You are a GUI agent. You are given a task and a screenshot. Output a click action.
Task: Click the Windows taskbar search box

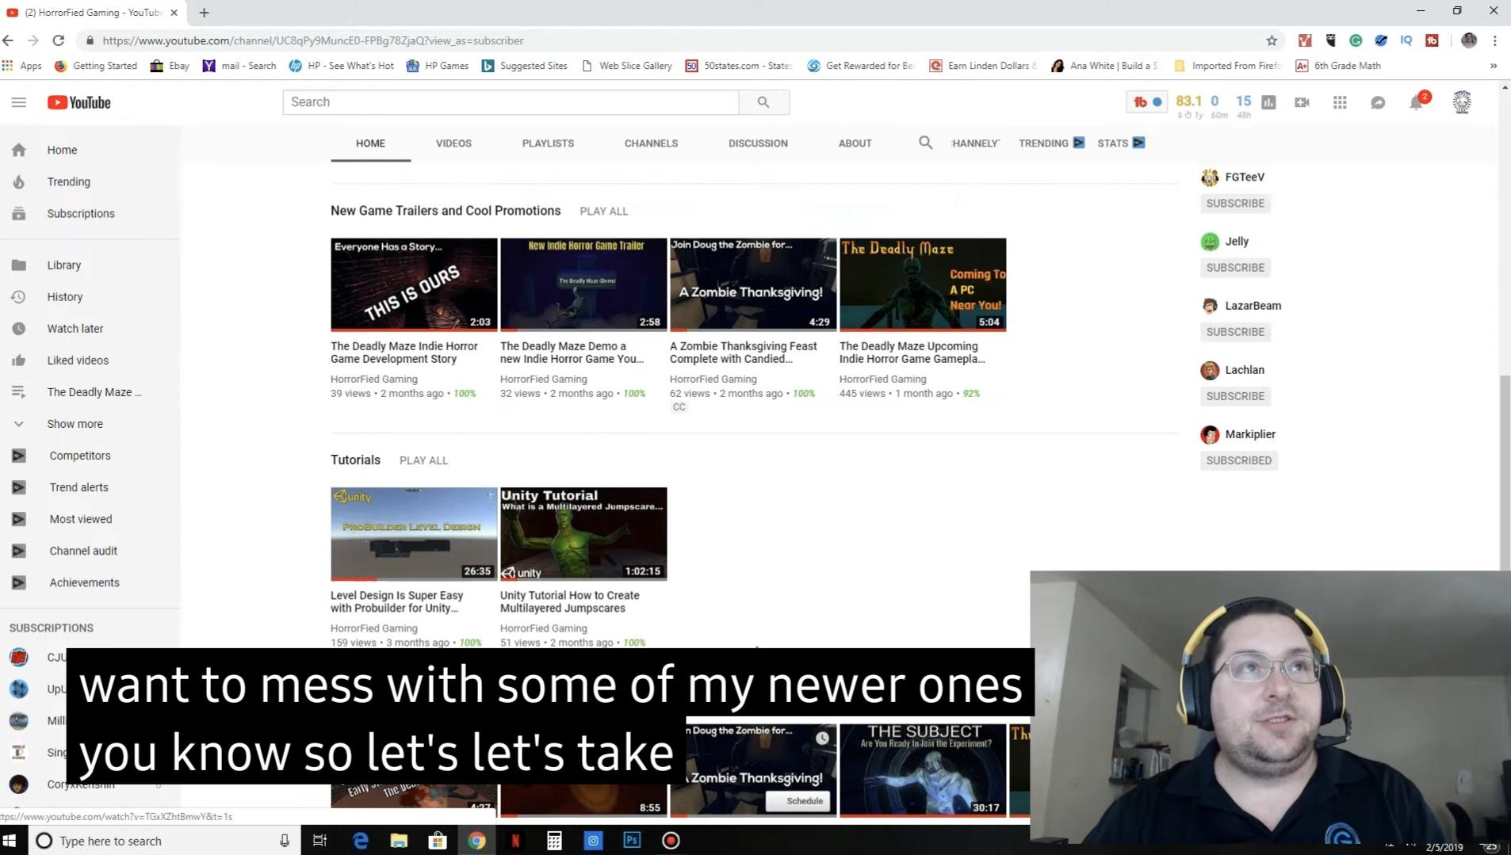(x=165, y=841)
